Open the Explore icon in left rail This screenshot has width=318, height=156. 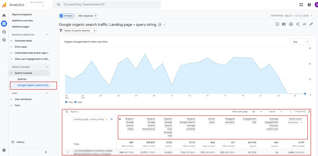pos(4,32)
